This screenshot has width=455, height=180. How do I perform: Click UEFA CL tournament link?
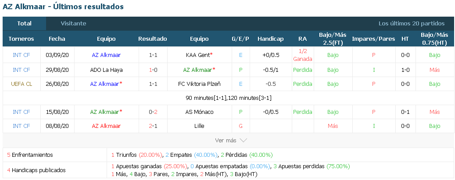pyautogui.click(x=21, y=84)
